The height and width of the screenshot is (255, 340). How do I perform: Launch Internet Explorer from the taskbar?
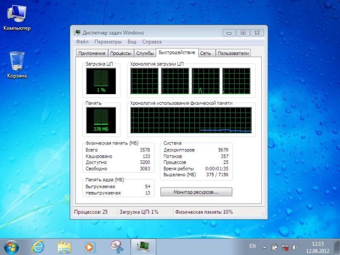click(x=38, y=246)
